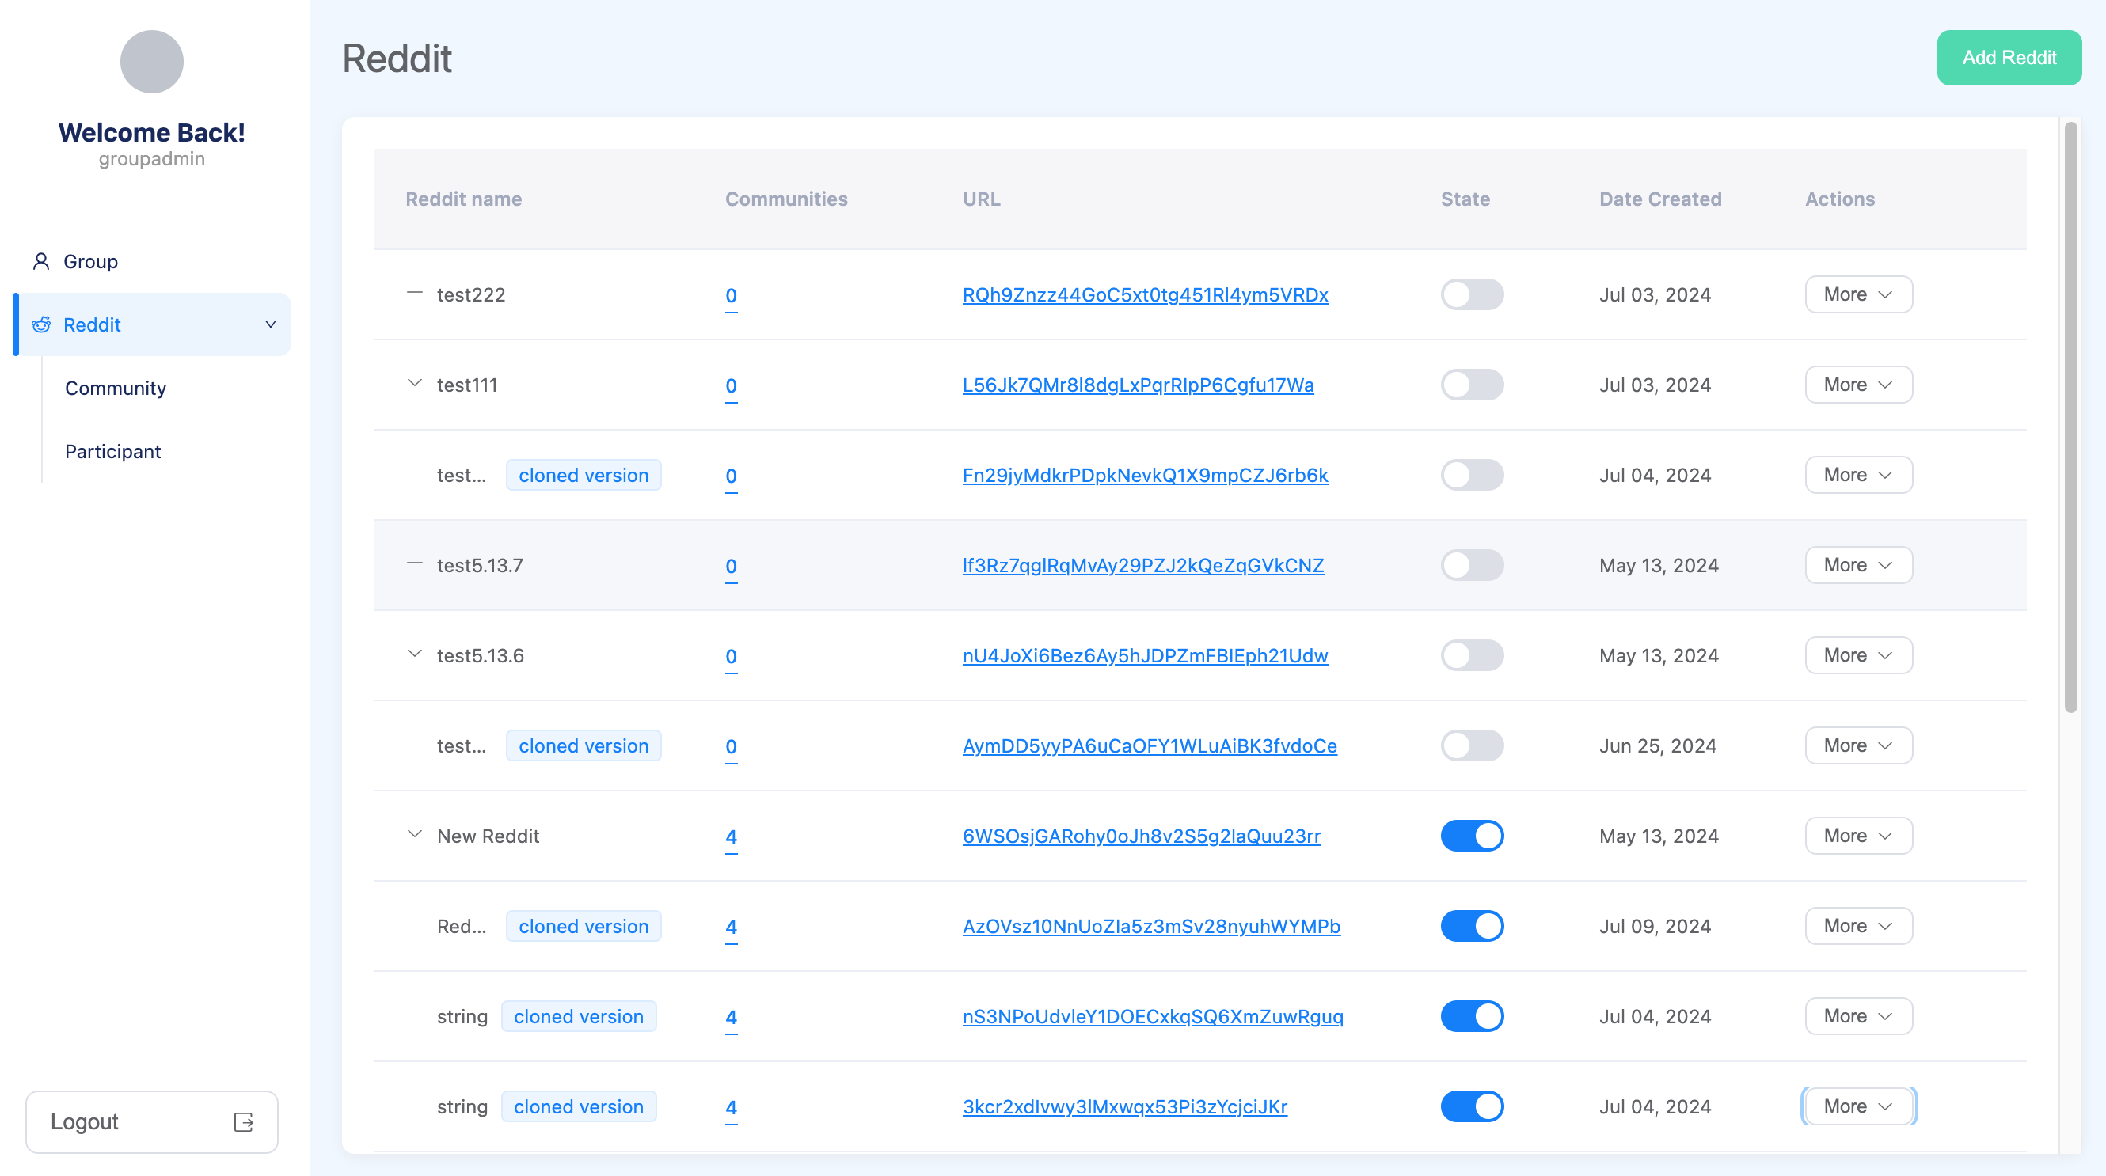Click the dash icon beside test222
This screenshot has width=2106, height=1176.
coord(415,294)
